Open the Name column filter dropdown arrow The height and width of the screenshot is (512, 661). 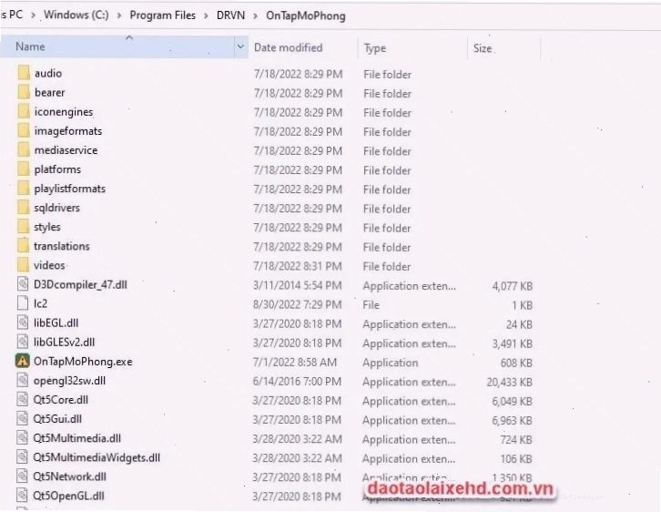[240, 46]
